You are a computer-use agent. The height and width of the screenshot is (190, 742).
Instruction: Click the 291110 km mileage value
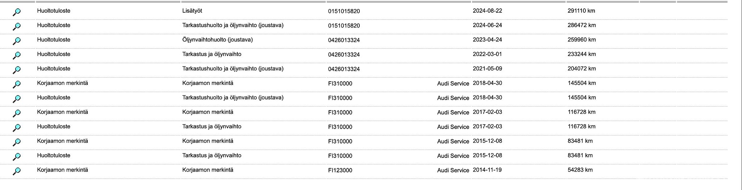581,11
